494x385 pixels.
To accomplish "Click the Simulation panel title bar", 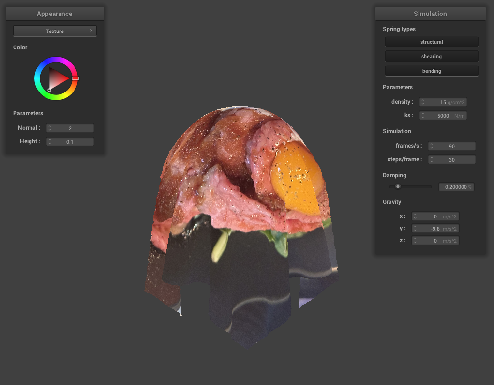I will (430, 14).
